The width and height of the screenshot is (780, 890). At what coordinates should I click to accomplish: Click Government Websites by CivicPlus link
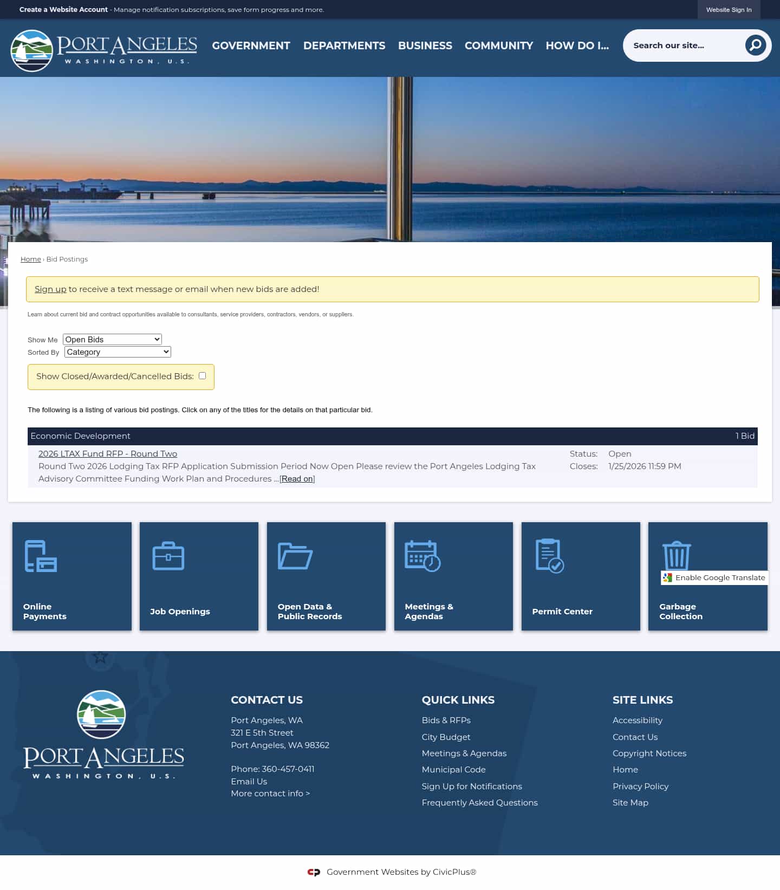(401, 872)
